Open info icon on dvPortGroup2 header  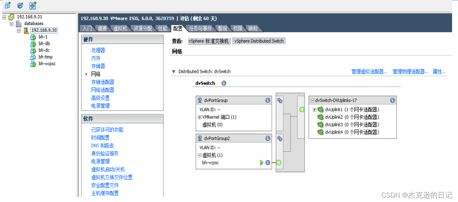pos(268,139)
